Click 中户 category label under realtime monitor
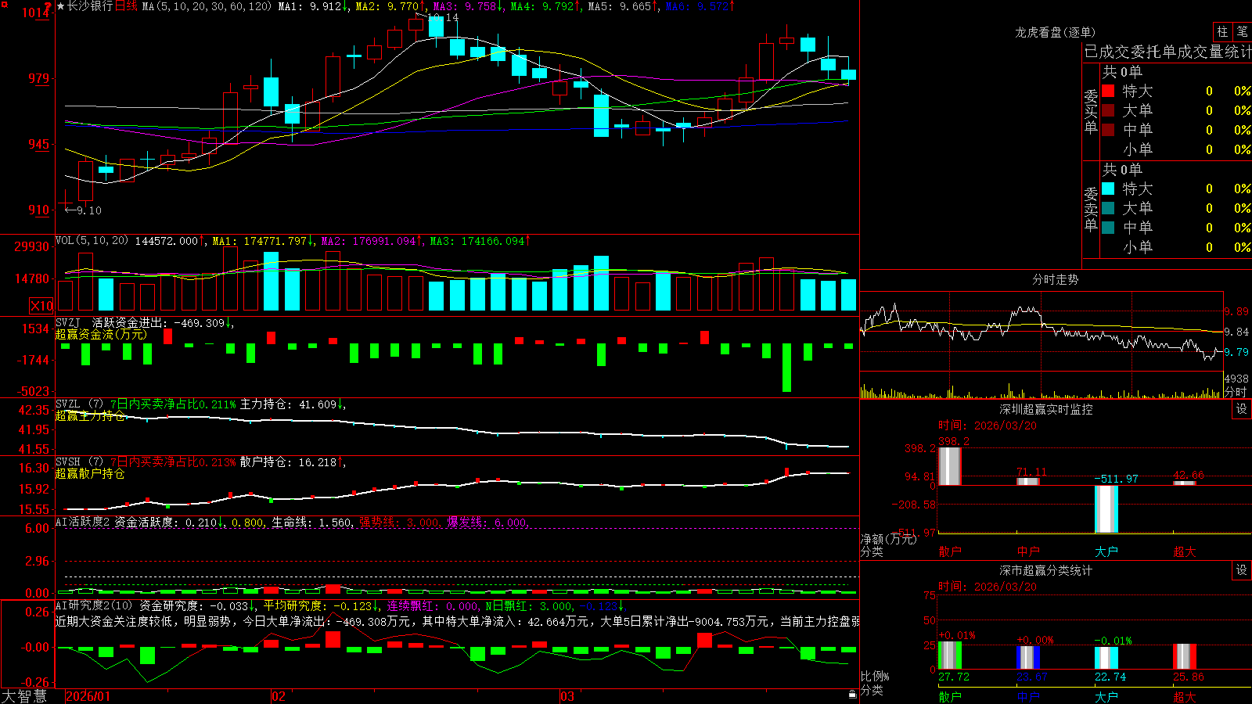The height and width of the screenshot is (704, 1252). pos(1028,551)
